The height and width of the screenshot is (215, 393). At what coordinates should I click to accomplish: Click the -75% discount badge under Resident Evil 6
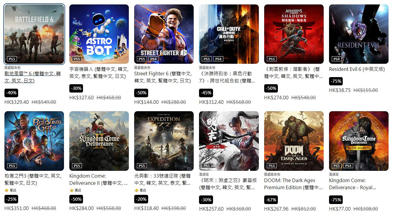pyautogui.click(x=336, y=81)
